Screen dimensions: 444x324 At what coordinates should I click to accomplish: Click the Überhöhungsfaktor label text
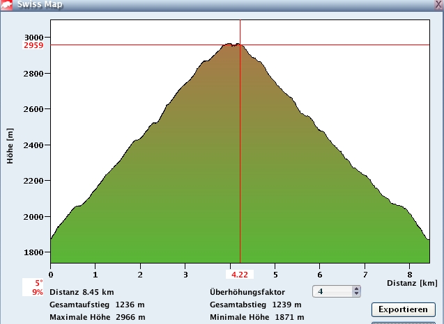(x=249, y=292)
